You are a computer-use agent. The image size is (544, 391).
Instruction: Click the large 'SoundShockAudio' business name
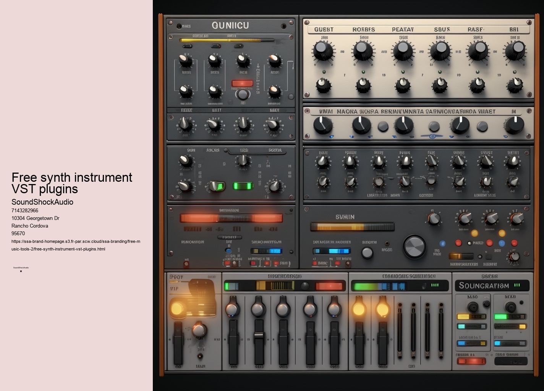tap(42, 202)
